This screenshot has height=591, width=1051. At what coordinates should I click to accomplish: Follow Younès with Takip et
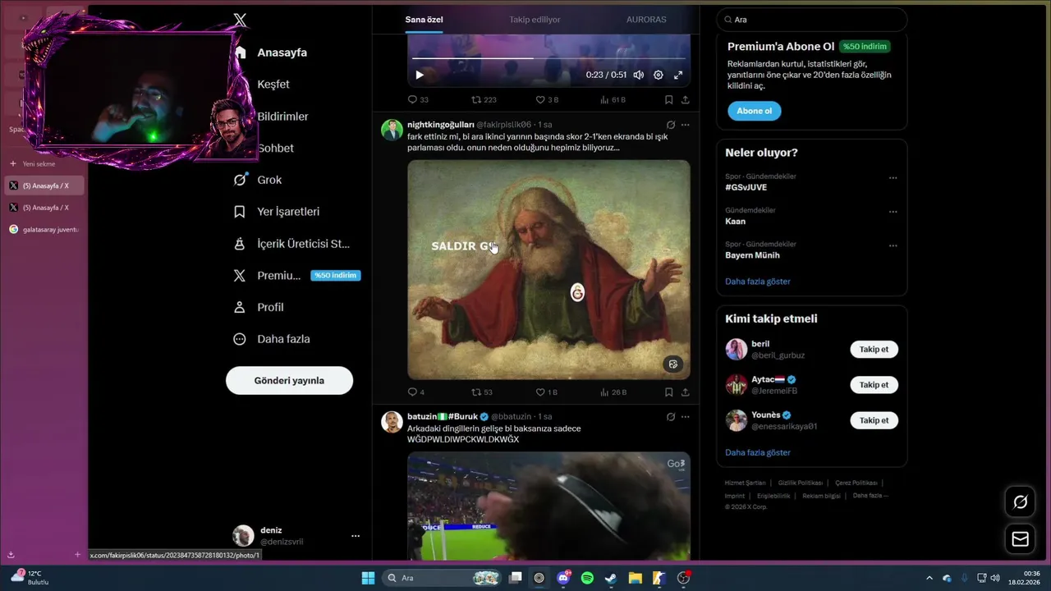[874, 420]
